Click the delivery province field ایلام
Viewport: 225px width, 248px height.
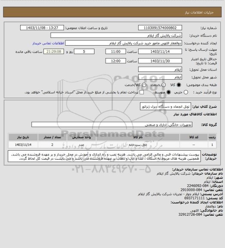(160, 69)
